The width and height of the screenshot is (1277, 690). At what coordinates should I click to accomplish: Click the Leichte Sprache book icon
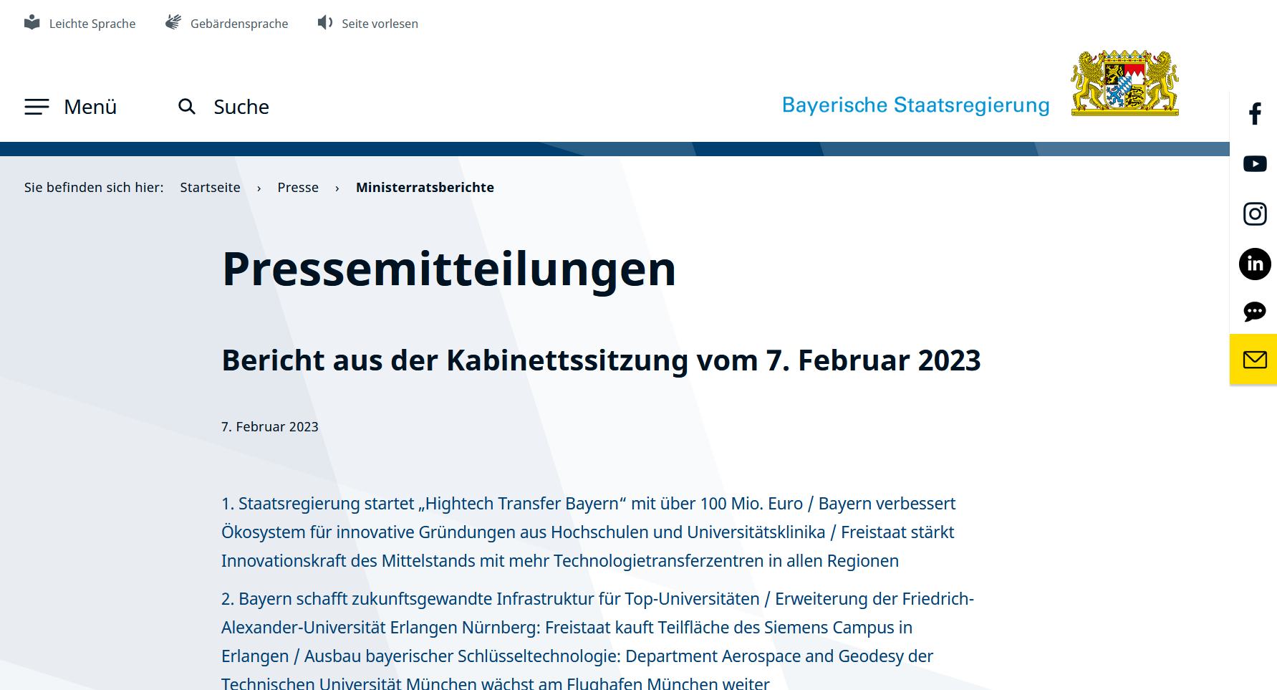(x=32, y=21)
